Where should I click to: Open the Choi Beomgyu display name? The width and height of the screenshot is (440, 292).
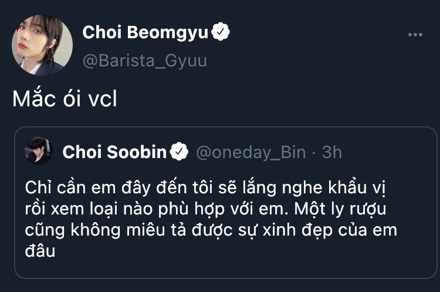(145, 33)
